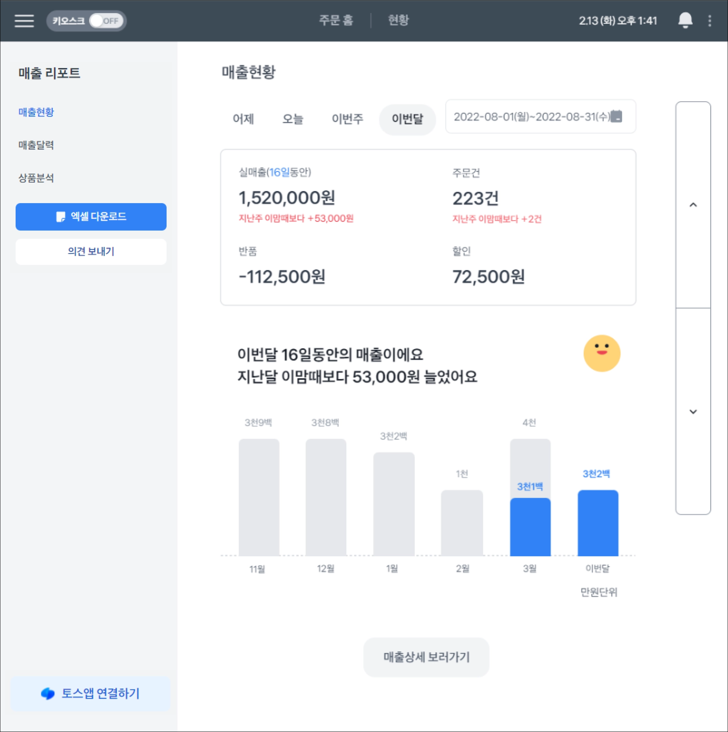
Task: Select the 이번주 period filter
Action: click(347, 119)
